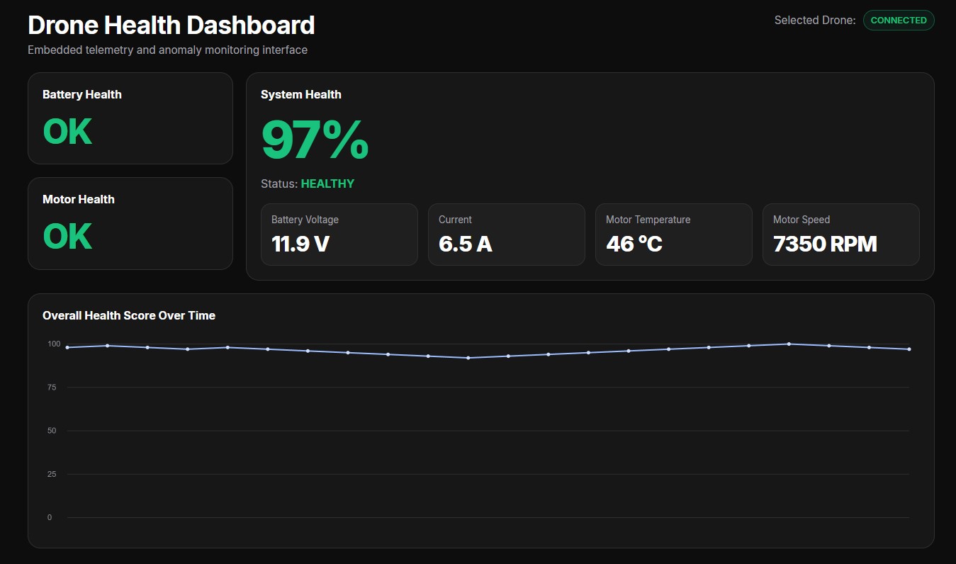
Task: Click the embedded telemetry subtitle text
Action: [168, 50]
